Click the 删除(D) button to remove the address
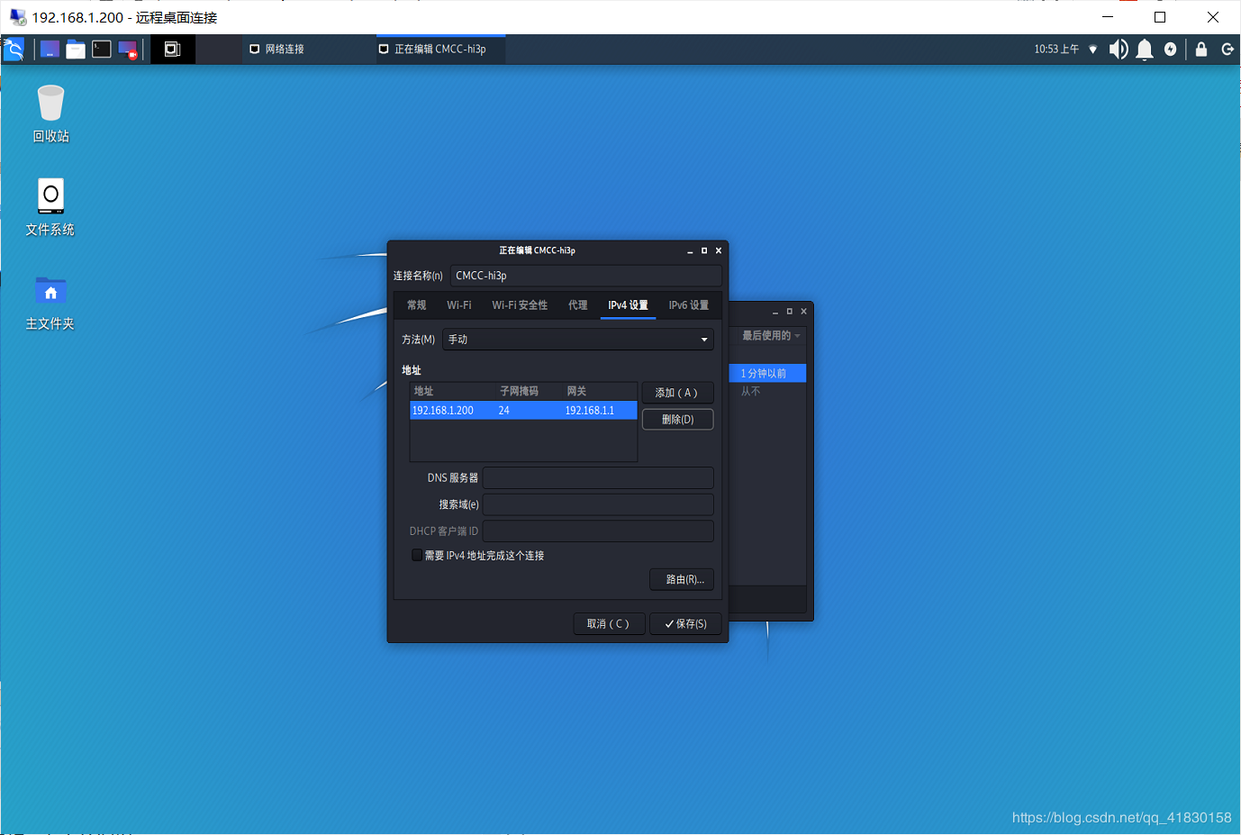 [x=677, y=419]
